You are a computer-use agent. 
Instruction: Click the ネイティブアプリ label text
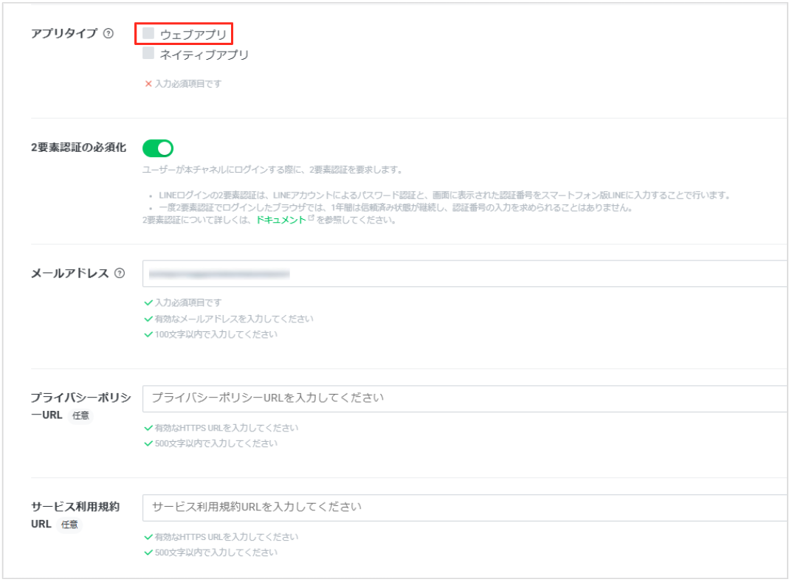pos(204,55)
